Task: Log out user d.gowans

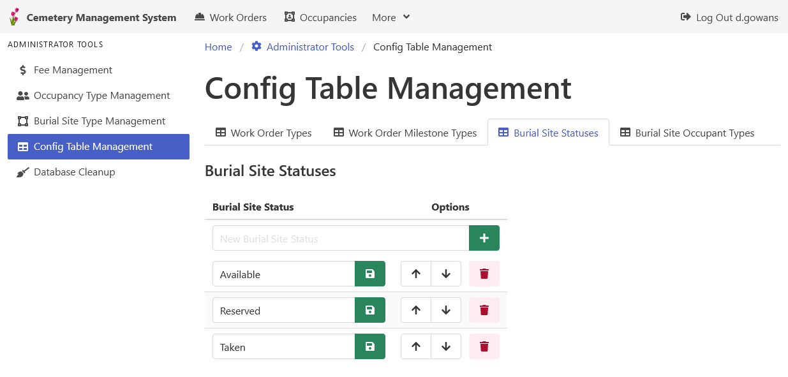Action: tap(729, 17)
